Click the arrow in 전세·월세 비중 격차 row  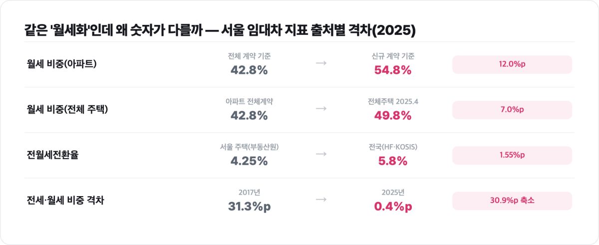point(321,200)
